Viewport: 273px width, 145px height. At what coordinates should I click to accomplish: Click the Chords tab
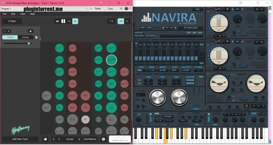click(10, 37)
